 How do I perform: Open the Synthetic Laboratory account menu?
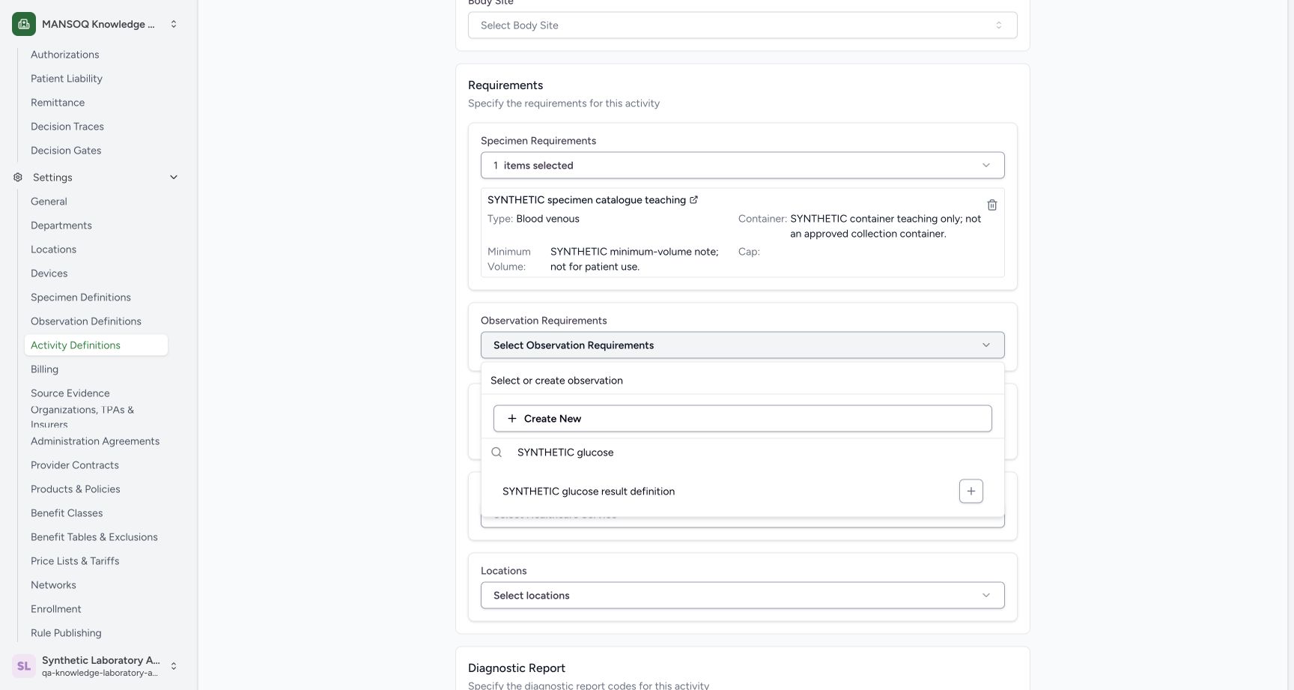point(95,666)
